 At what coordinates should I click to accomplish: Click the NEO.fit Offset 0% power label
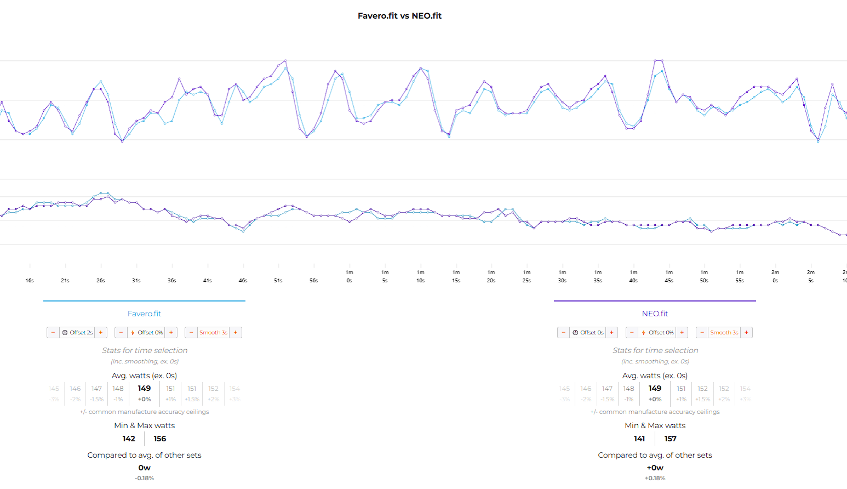tap(661, 333)
